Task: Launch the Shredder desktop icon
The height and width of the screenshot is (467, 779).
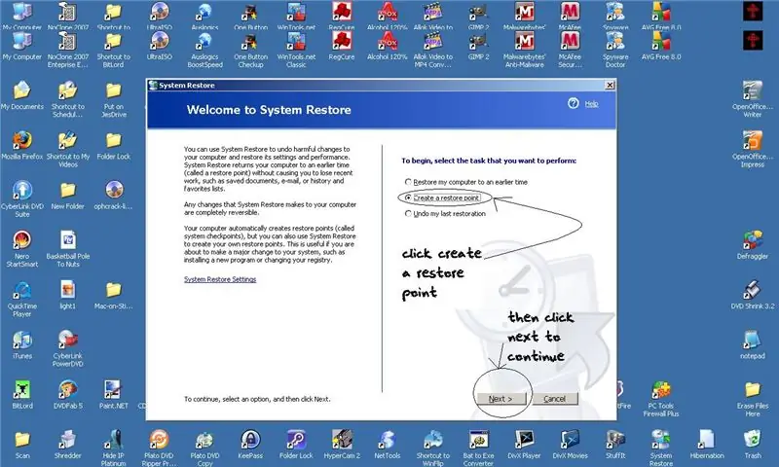Action: (x=67, y=440)
